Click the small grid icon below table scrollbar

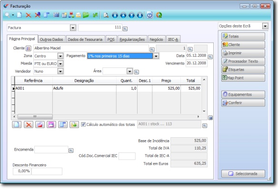[210, 118]
